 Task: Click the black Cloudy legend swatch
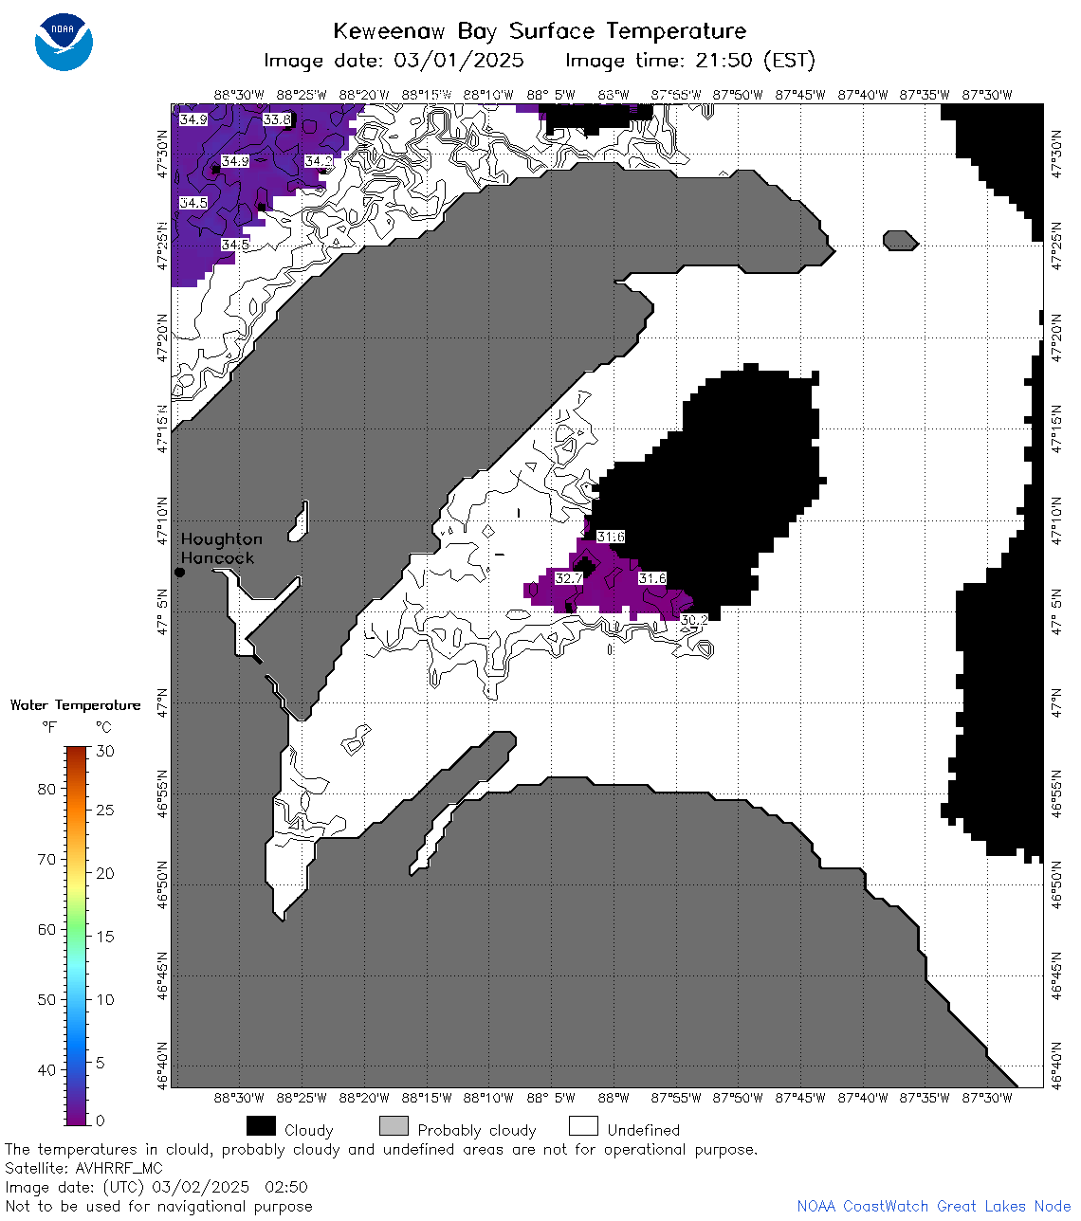261,1126
